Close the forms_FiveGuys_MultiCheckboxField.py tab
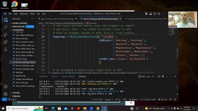The image size is (198, 111). point(120,19)
